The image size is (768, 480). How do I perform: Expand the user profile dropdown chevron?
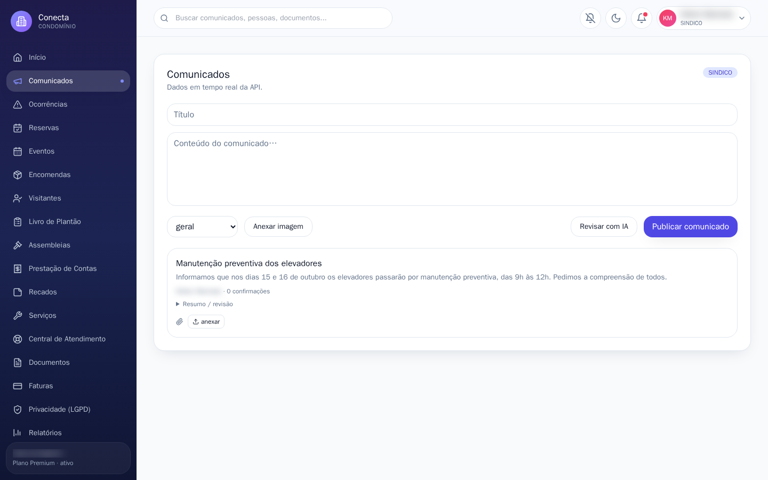[741, 18]
